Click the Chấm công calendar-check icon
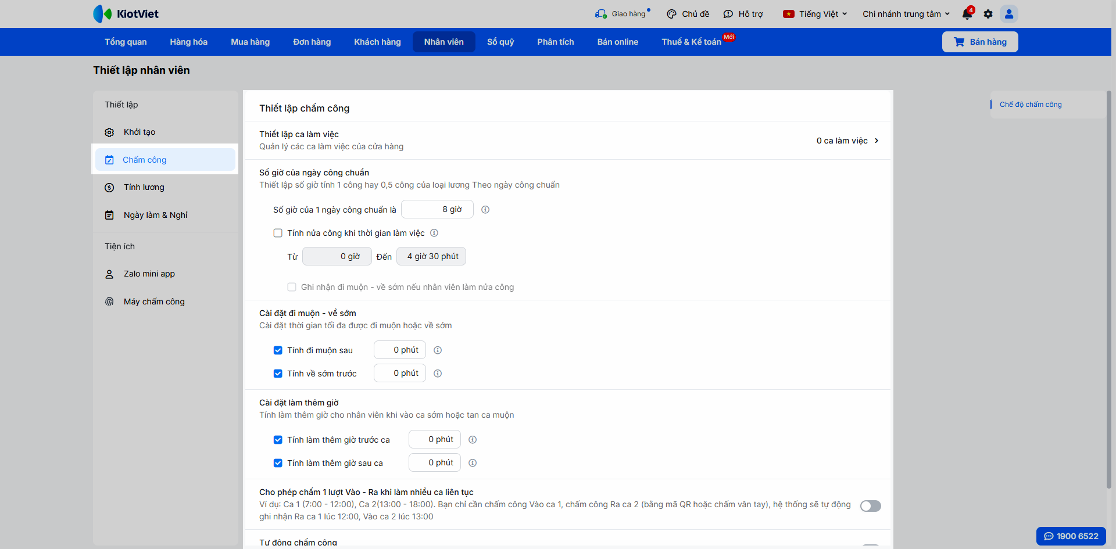Screen dimensions: 1116x549 (109, 160)
